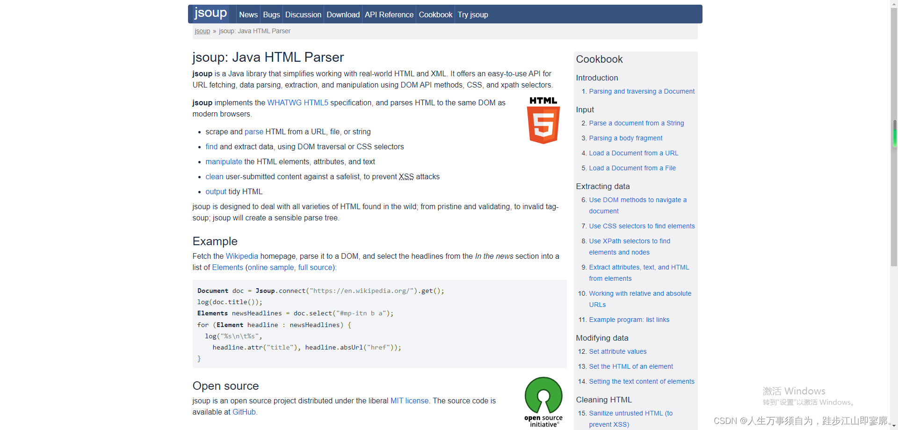Open the News menu item
The width and height of the screenshot is (898, 430).
coord(248,15)
